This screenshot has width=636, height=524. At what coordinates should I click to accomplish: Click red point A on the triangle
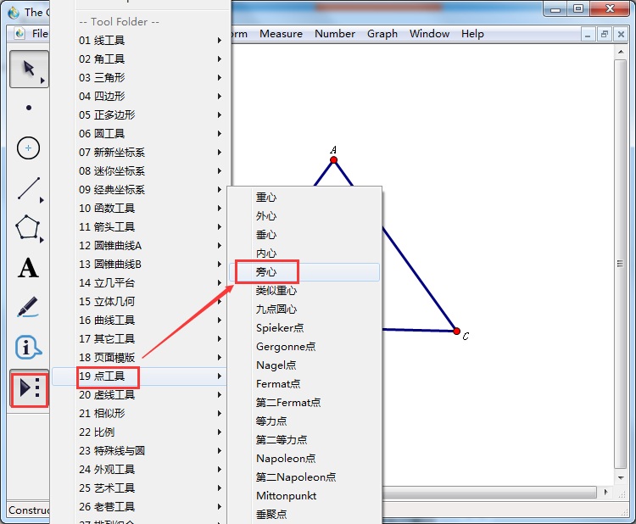pos(334,159)
